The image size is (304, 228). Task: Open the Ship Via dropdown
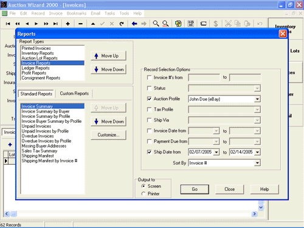257,120
